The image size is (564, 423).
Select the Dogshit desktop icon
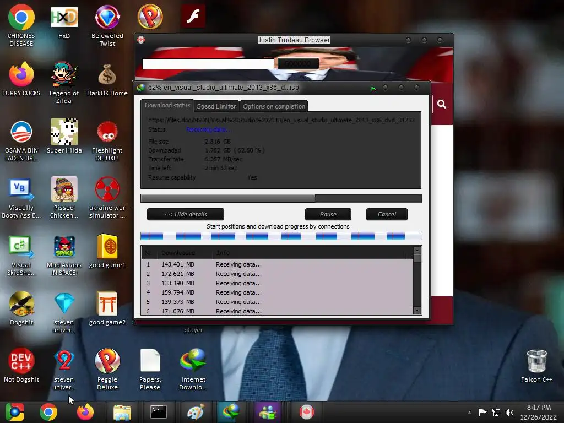[x=21, y=308]
